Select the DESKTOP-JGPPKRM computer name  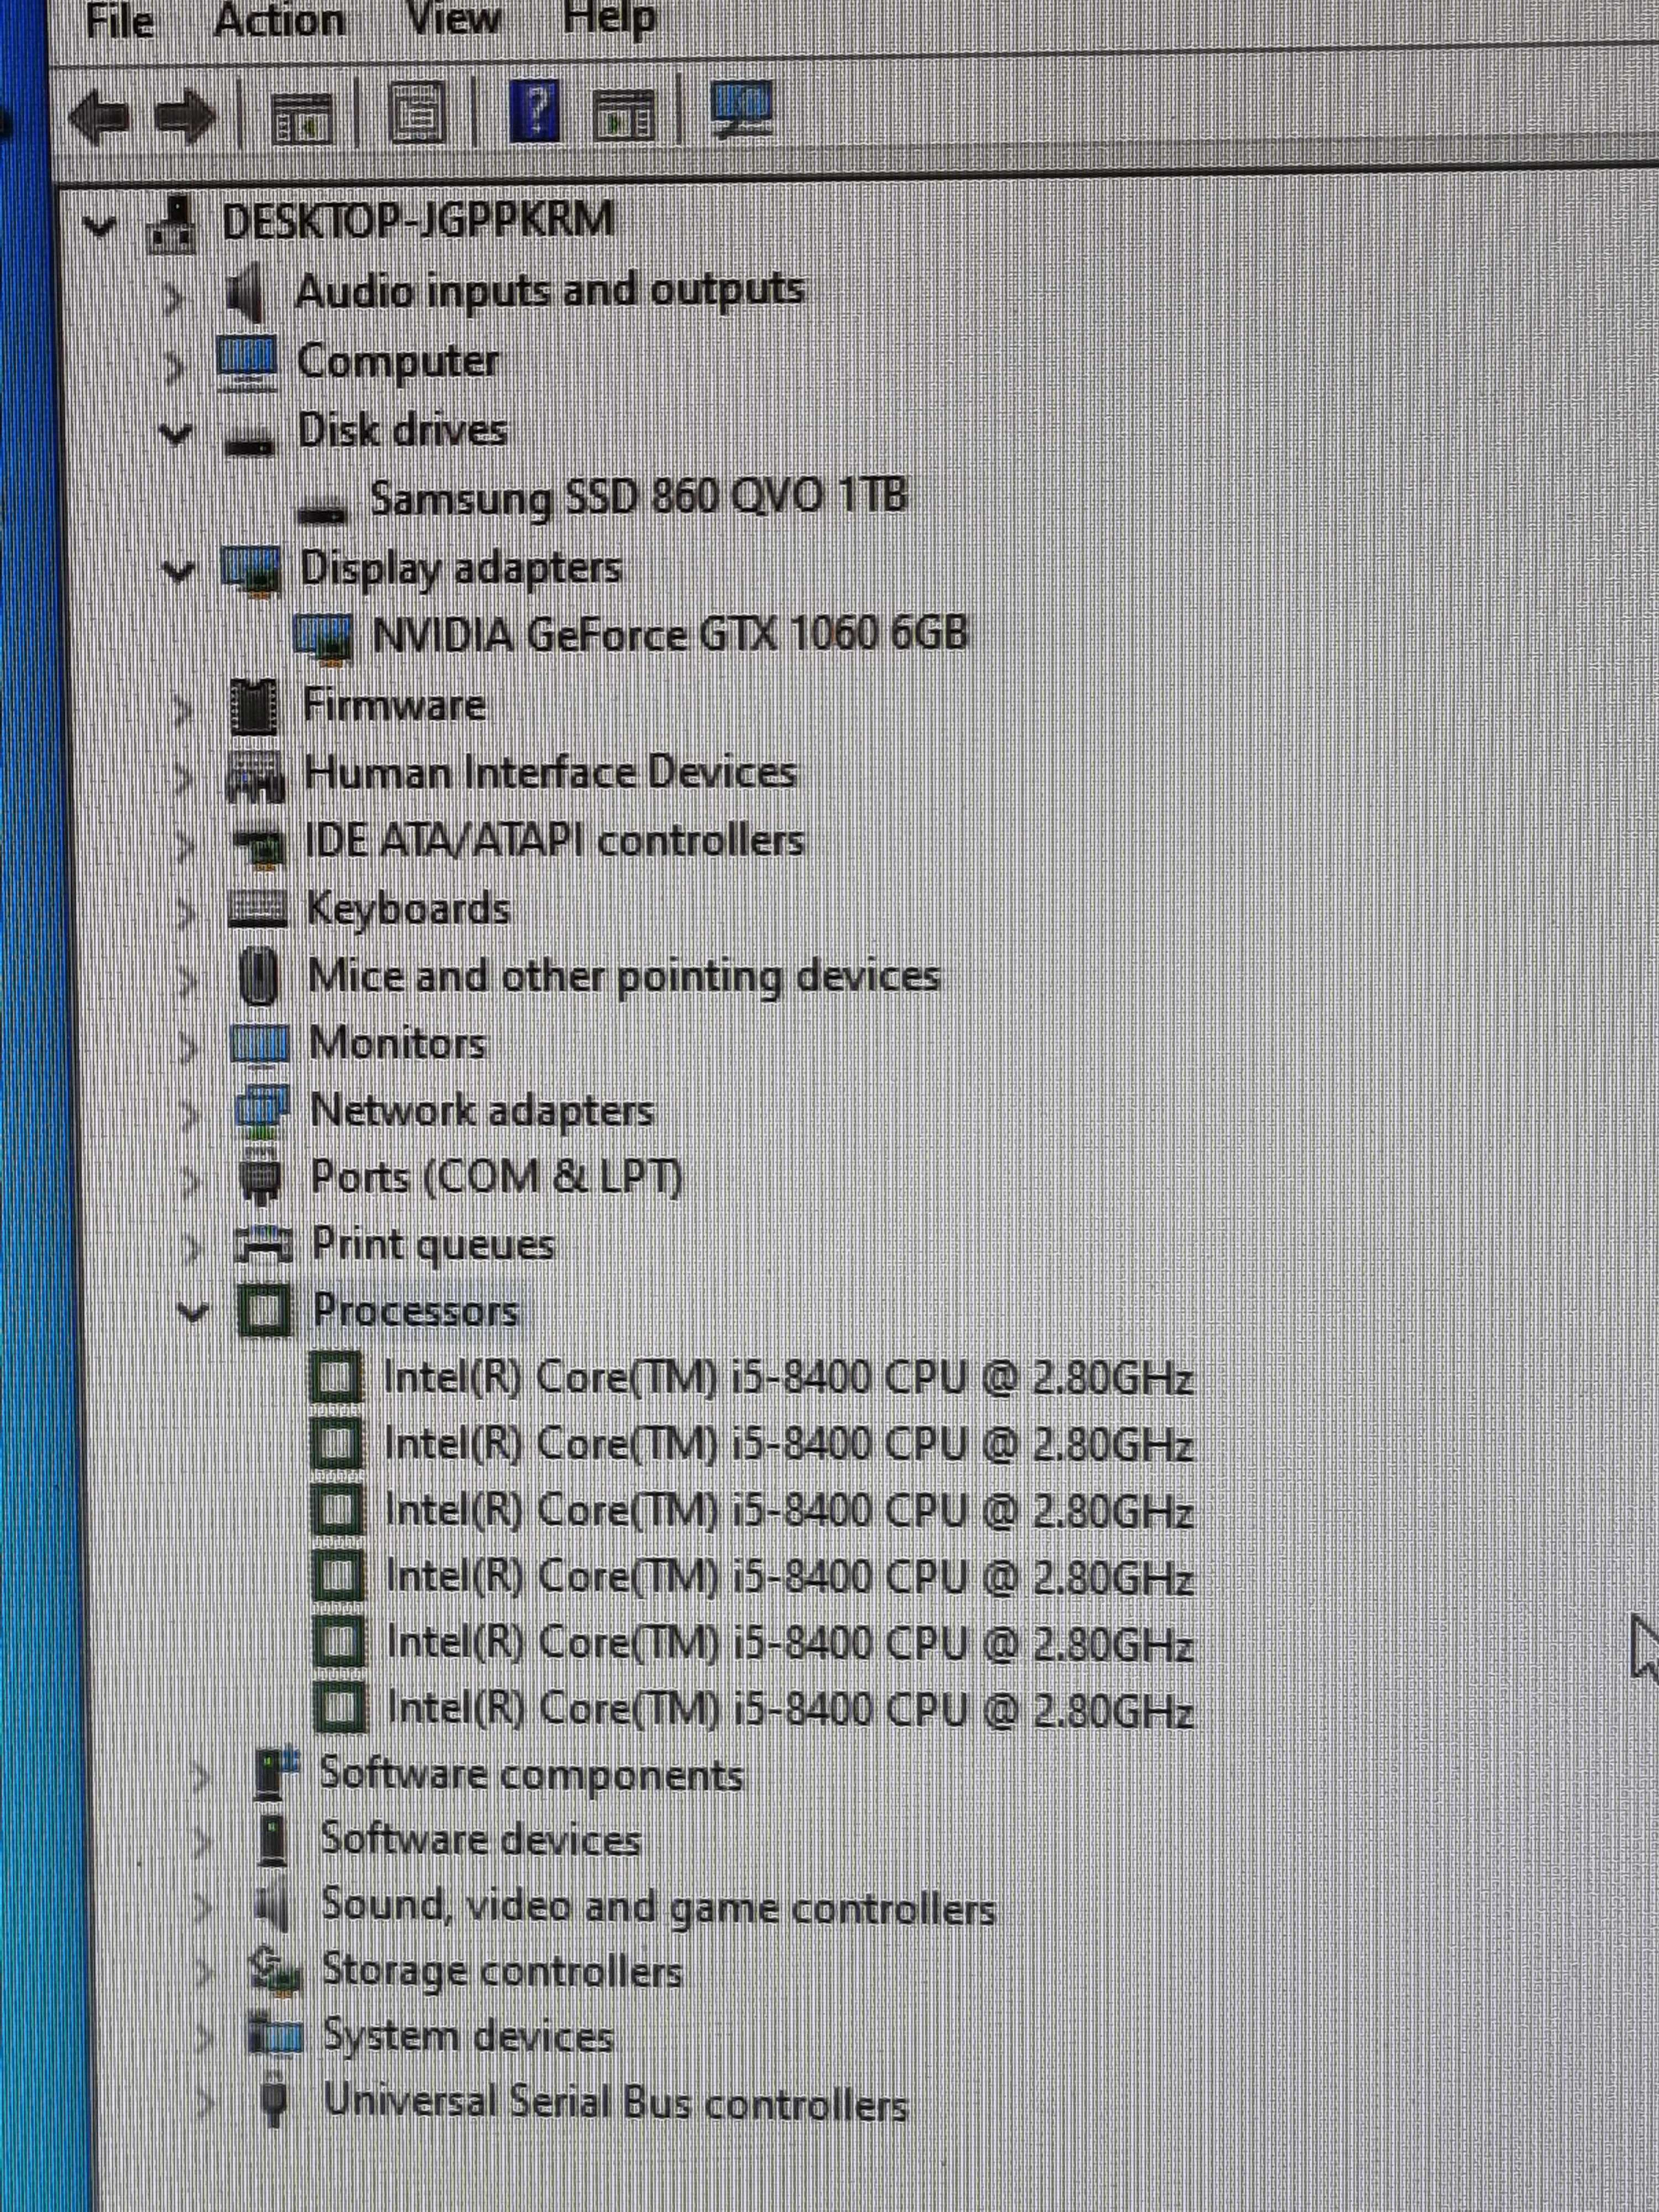coord(418,220)
